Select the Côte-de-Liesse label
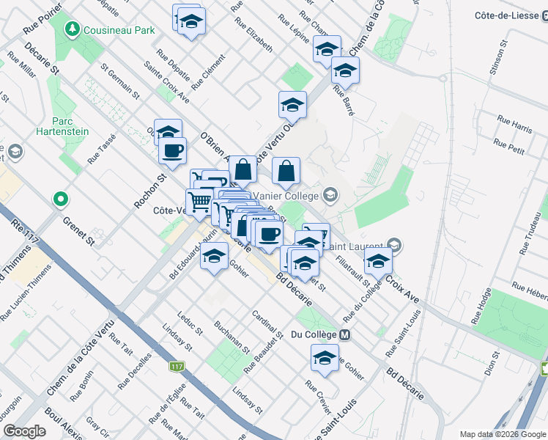 506,15
